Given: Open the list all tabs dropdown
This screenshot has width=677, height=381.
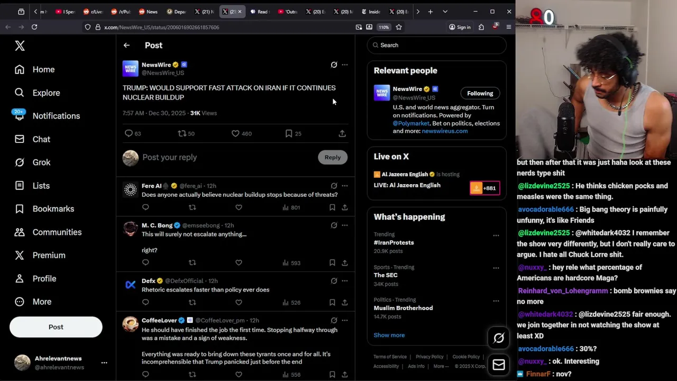Looking at the screenshot, I should (x=445, y=12).
